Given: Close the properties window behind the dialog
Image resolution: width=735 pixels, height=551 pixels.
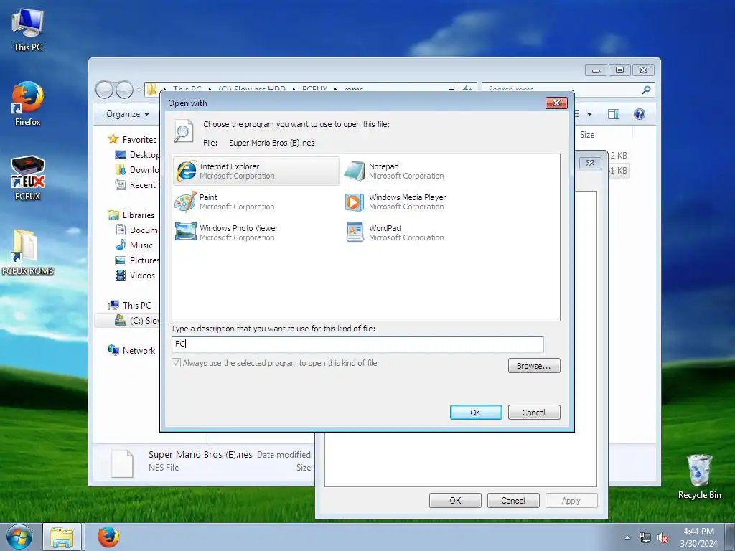Looking at the screenshot, I should 591,163.
